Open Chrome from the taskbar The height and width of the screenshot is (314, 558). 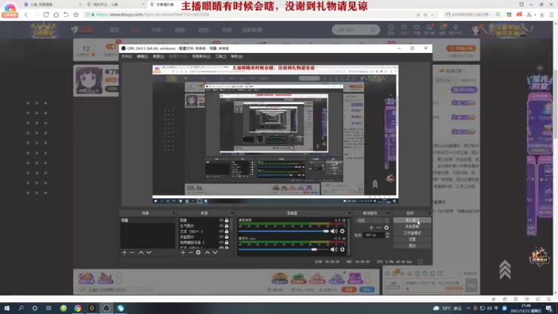[x=77, y=308]
